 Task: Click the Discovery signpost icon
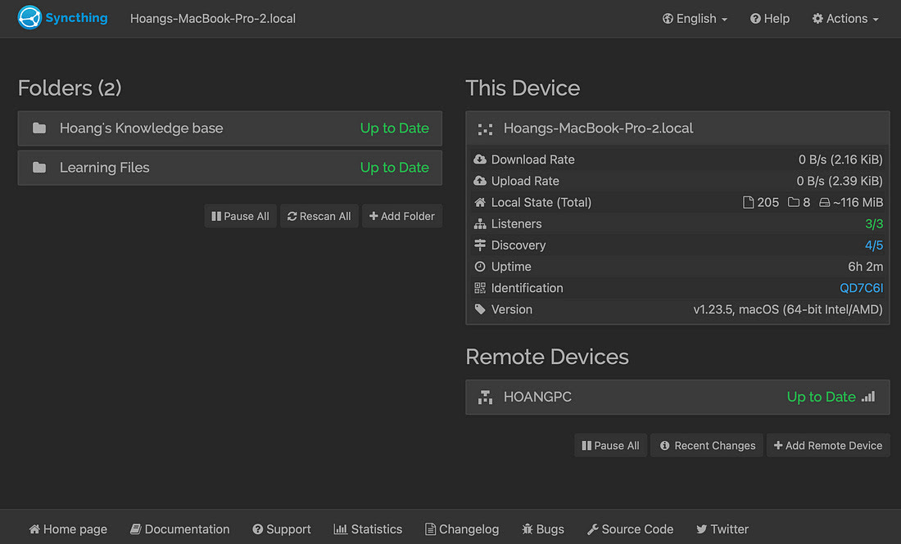(480, 245)
